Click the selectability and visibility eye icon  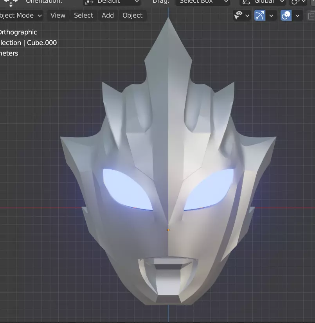[239, 15]
